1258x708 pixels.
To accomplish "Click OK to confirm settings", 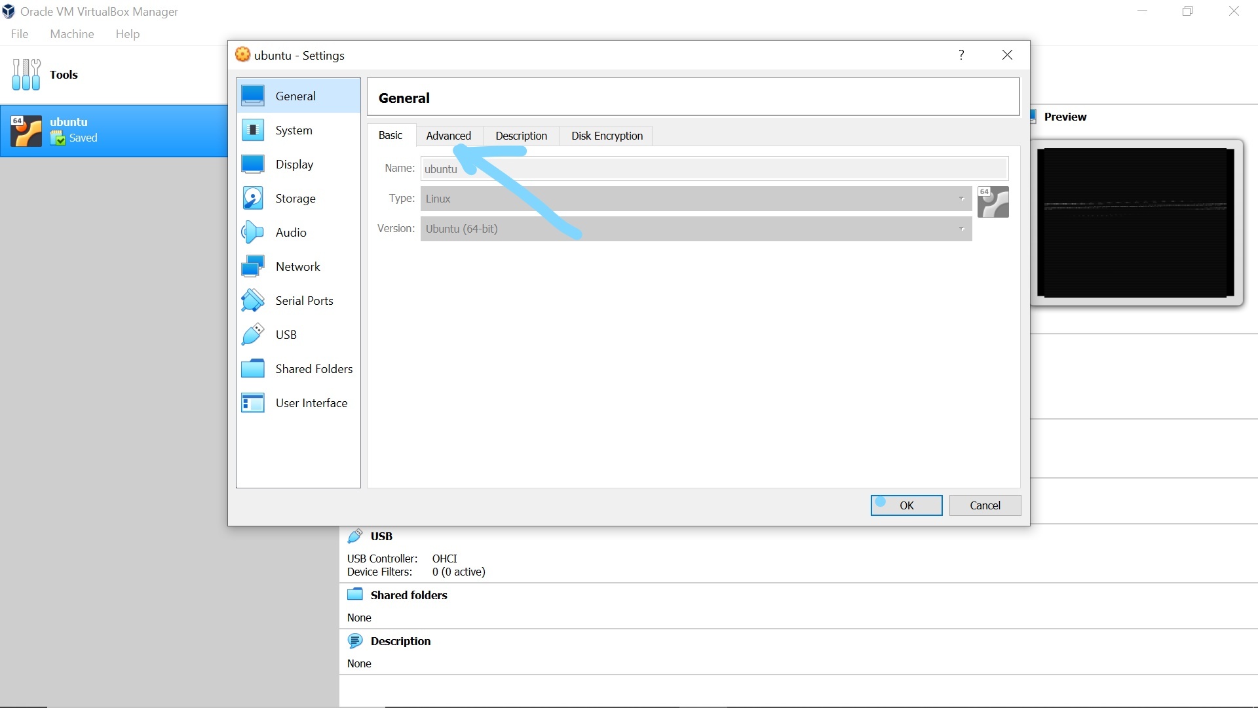I will coord(906,505).
